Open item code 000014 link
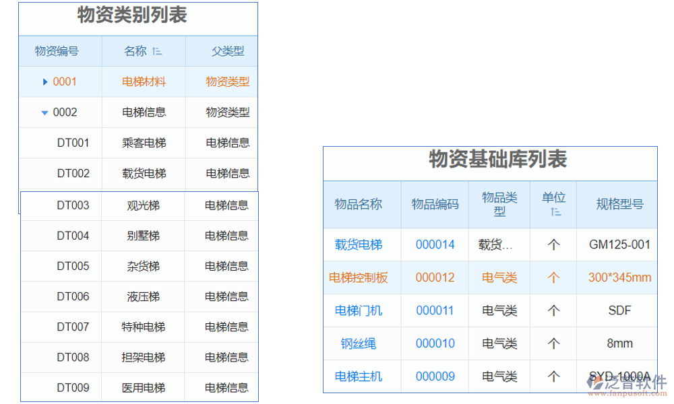 (435, 244)
